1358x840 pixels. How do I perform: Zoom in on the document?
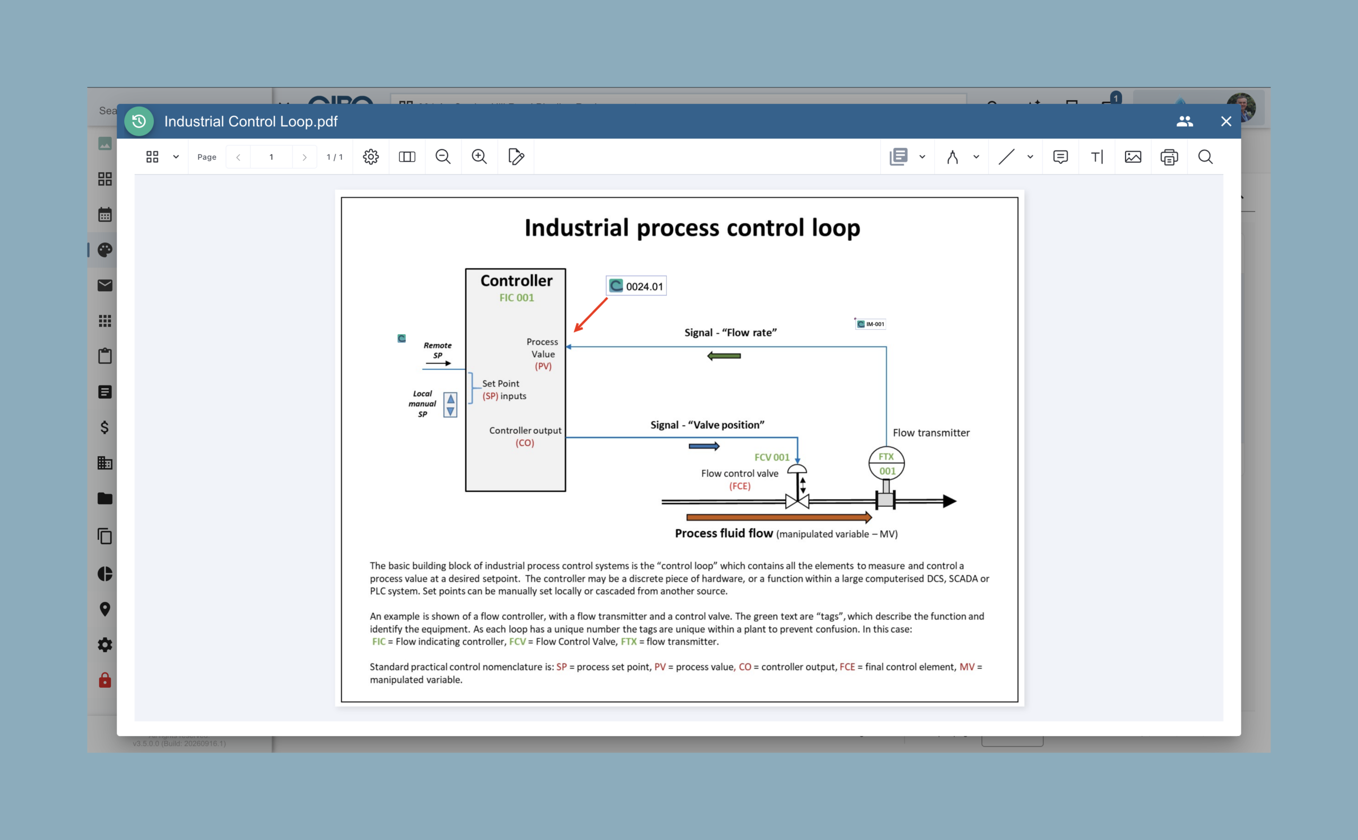pyautogui.click(x=479, y=156)
